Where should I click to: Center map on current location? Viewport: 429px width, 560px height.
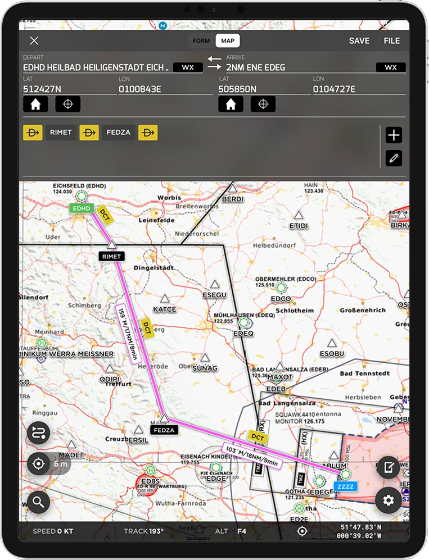tap(38, 463)
